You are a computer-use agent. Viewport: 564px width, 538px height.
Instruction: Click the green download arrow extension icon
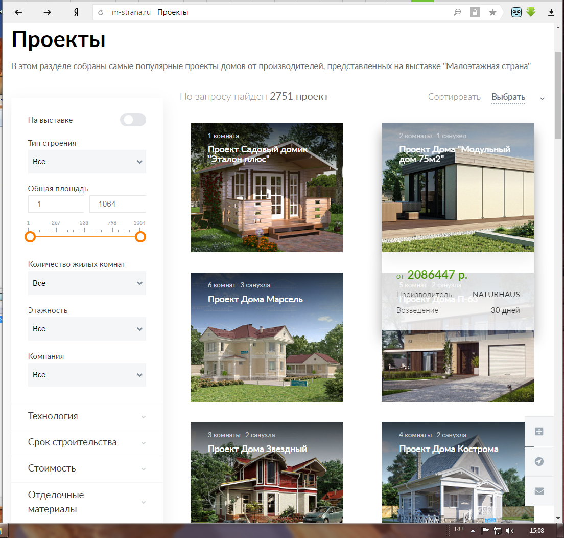point(531,12)
